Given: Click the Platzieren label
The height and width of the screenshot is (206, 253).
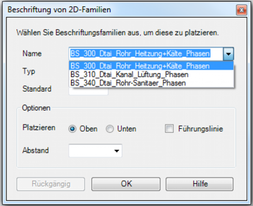Looking at the screenshot, I should (39, 128).
